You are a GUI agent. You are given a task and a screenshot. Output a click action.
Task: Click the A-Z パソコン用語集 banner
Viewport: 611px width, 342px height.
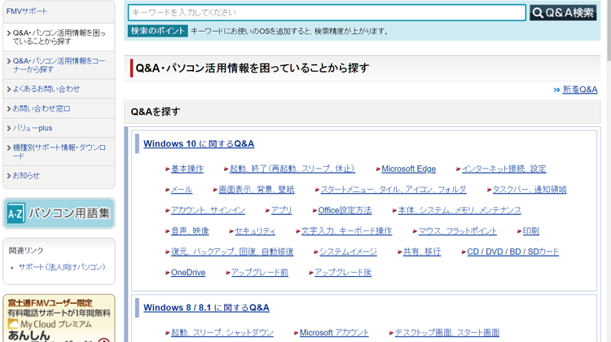pyautogui.click(x=59, y=213)
